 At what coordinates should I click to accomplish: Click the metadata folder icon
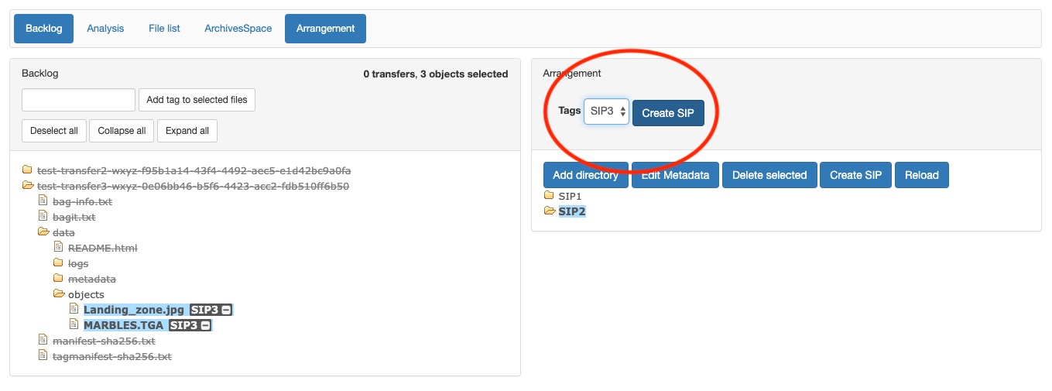tap(59, 279)
